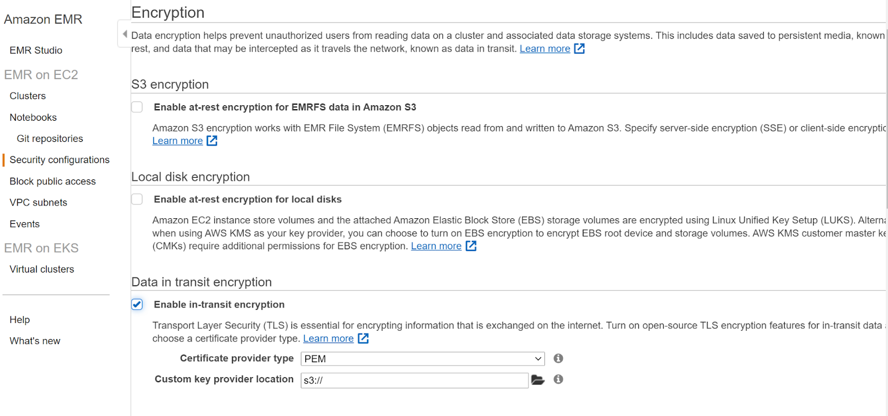This screenshot has height=416, width=888.
Task: Click external link icon under Local disk encryption
Action: click(471, 246)
